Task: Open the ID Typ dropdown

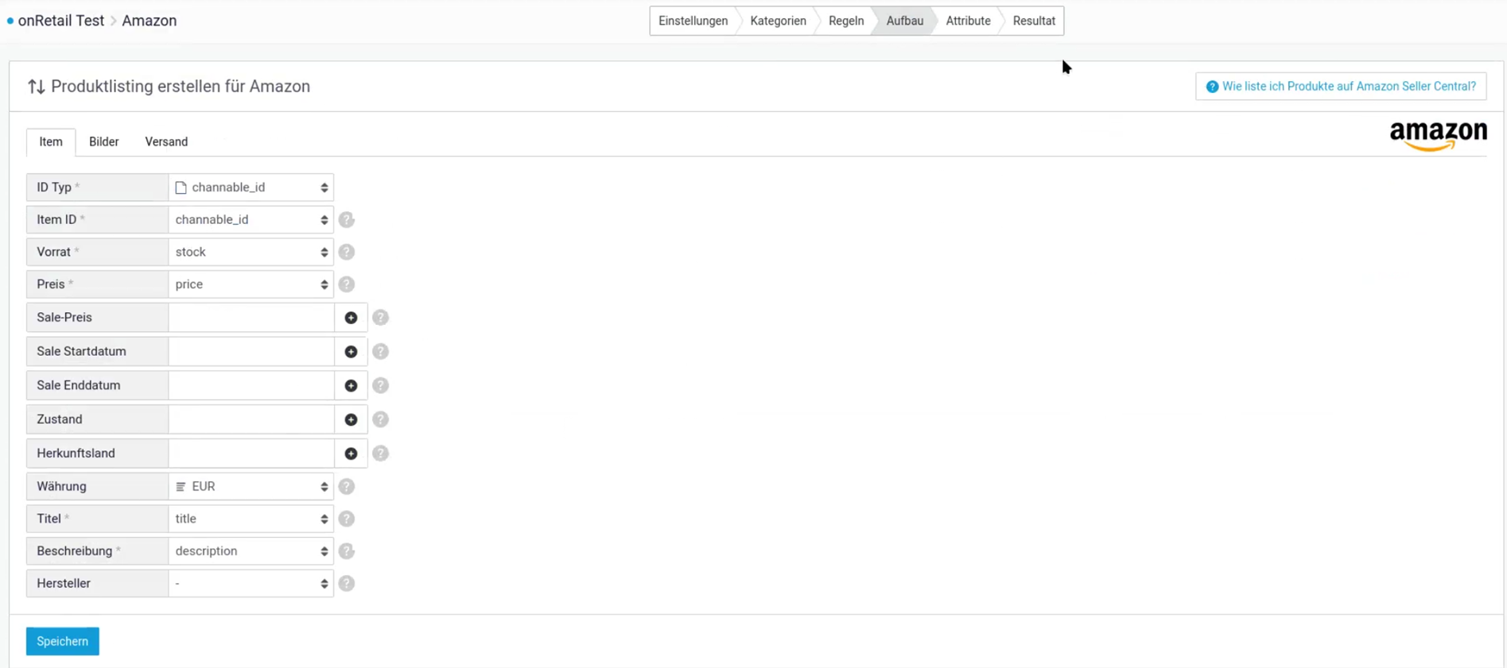Action: tap(251, 187)
